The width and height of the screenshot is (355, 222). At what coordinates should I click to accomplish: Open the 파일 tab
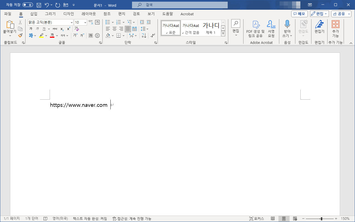click(x=8, y=14)
